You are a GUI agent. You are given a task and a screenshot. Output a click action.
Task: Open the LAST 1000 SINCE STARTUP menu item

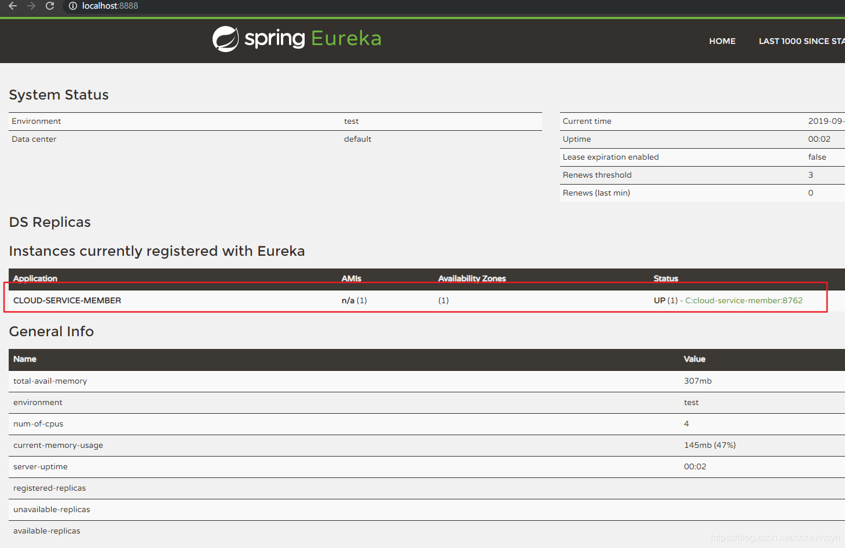pyautogui.click(x=802, y=41)
